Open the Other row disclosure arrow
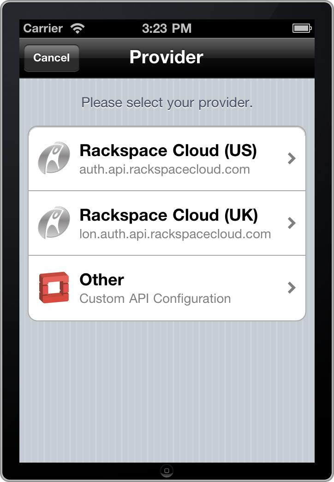The height and width of the screenshot is (482, 334). click(x=291, y=288)
